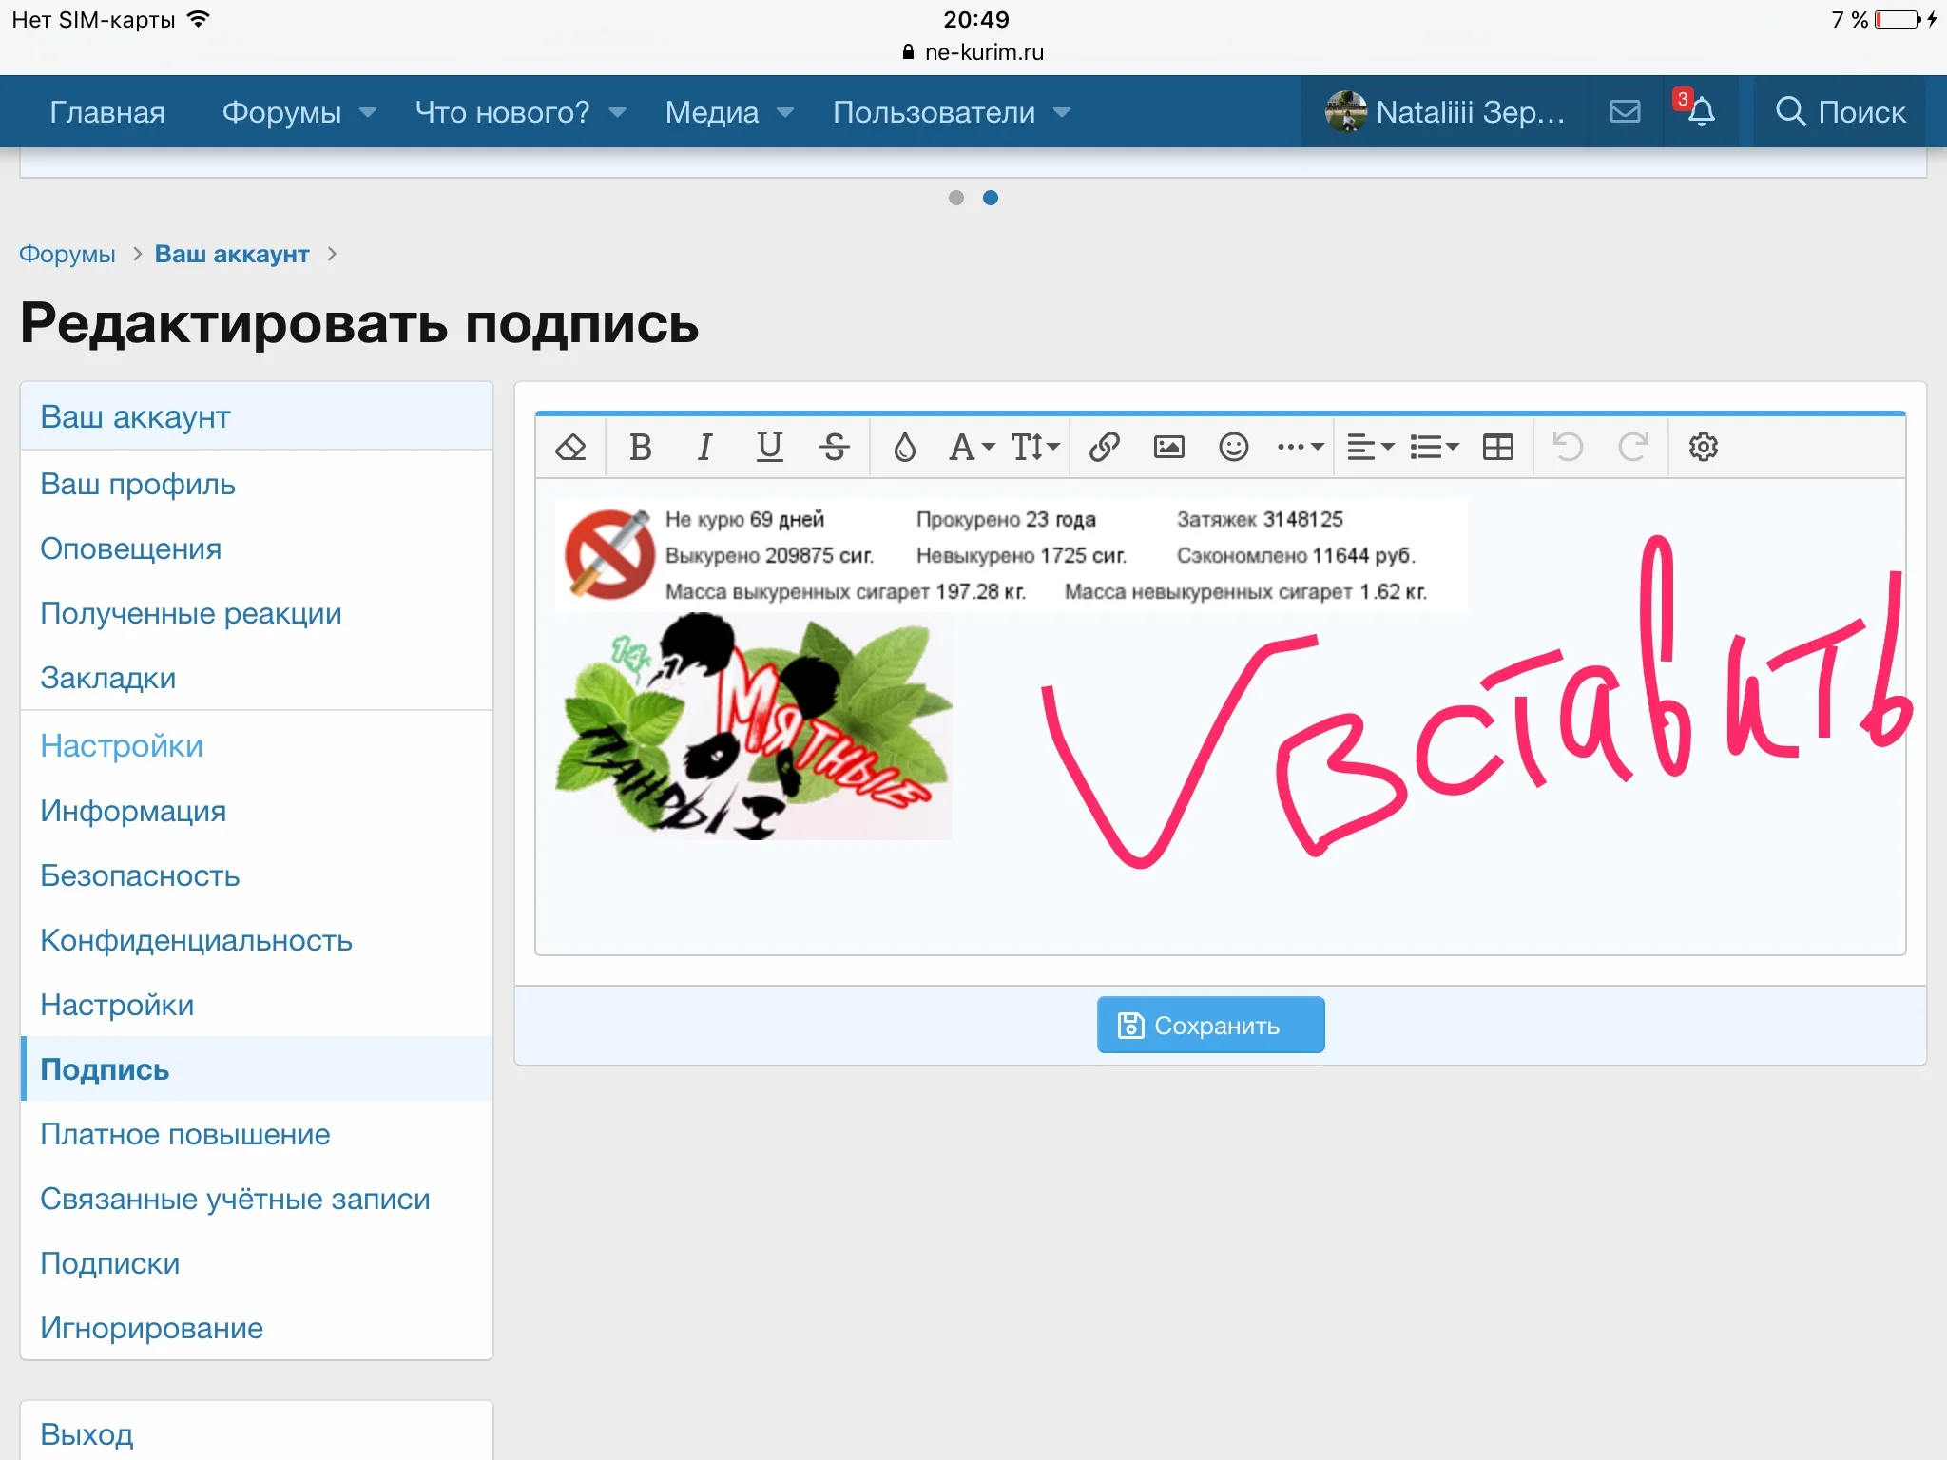The image size is (1947, 1460).
Task: Open the messages envelope icon
Action: point(1625,112)
